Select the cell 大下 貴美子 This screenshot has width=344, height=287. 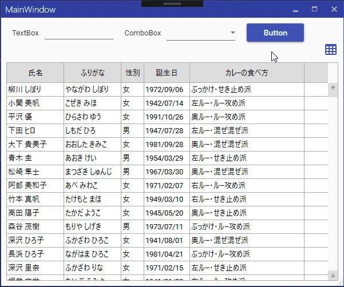point(35,145)
